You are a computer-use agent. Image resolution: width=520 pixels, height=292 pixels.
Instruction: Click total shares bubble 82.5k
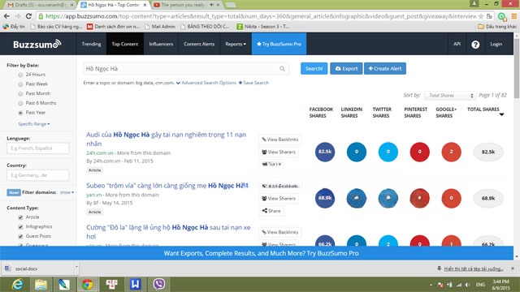click(x=488, y=152)
